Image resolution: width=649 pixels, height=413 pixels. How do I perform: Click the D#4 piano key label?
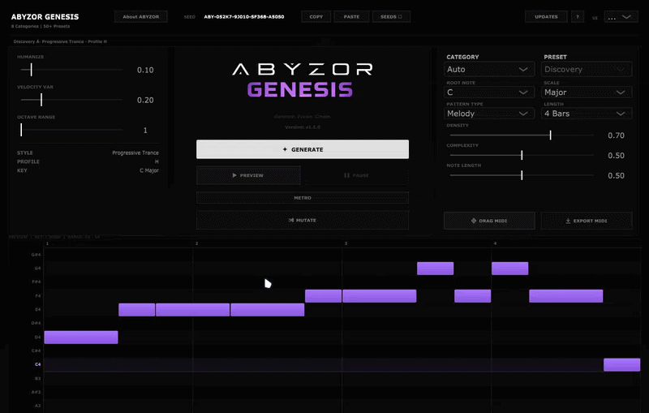click(37, 323)
